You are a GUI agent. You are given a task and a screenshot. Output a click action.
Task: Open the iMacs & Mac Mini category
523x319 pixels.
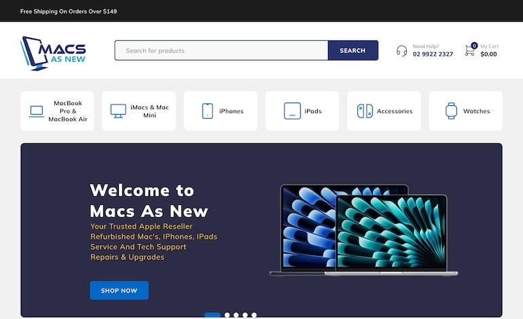coord(149,111)
